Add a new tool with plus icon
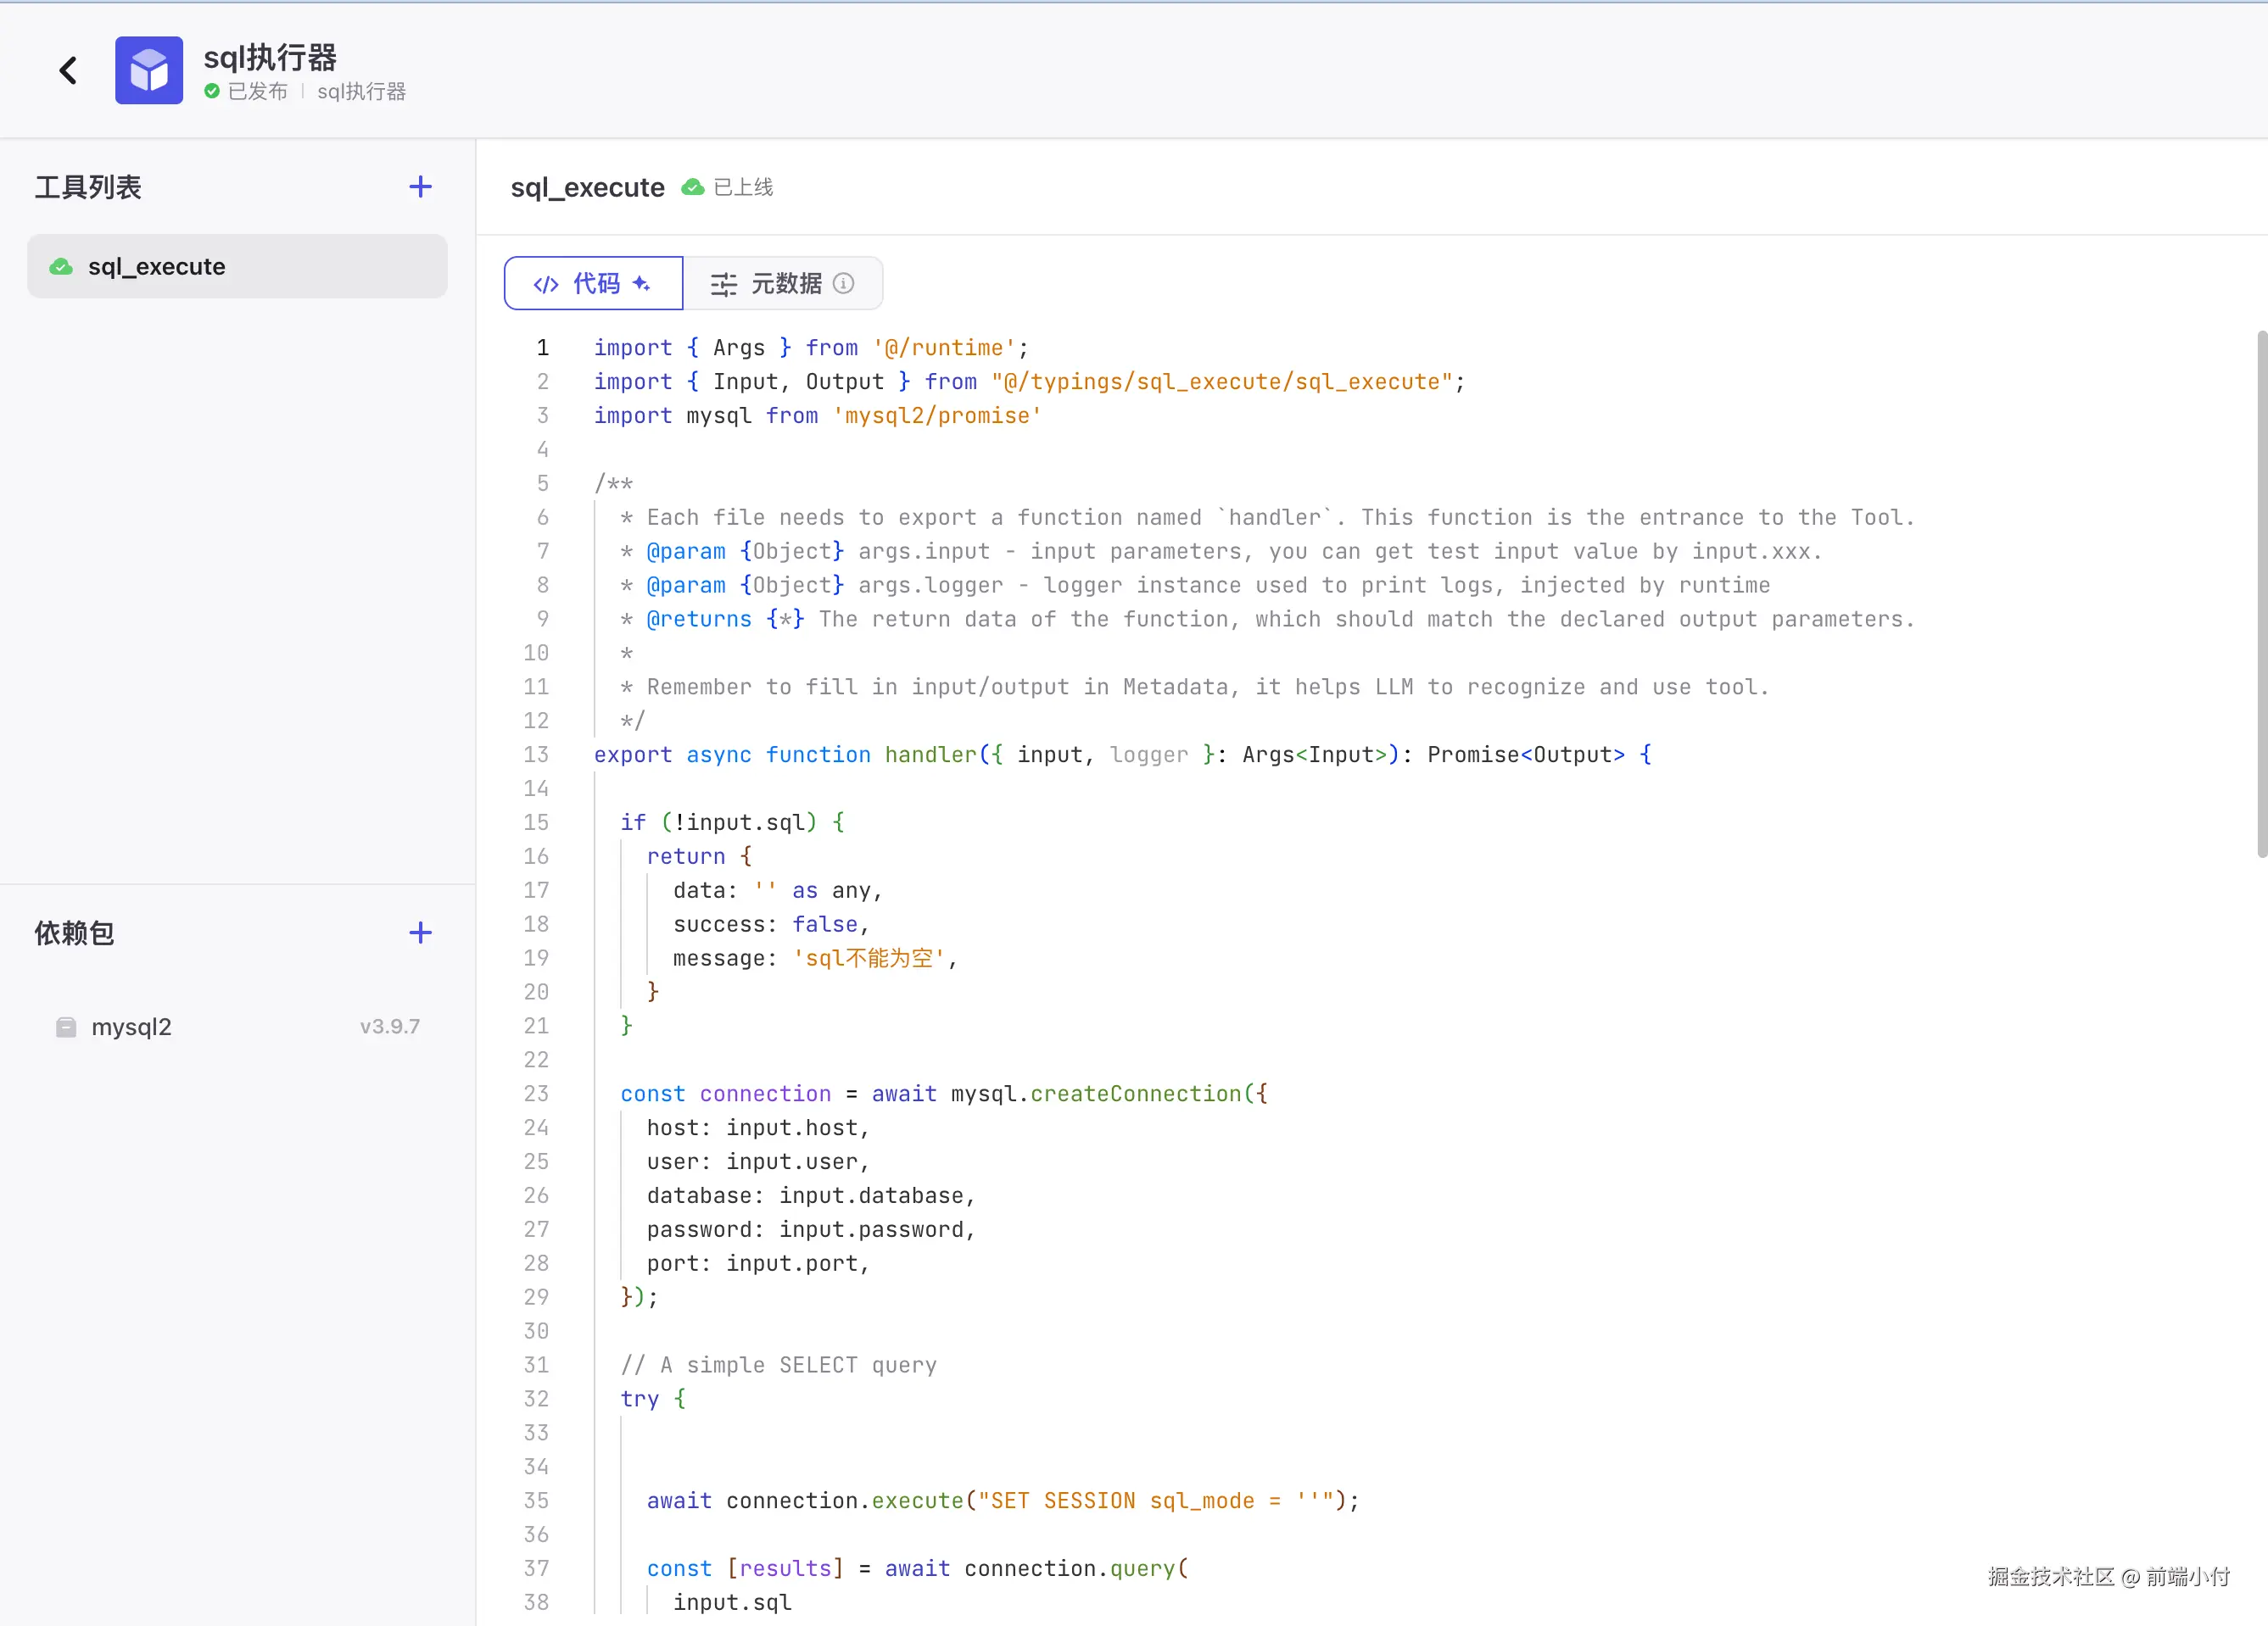Viewport: 2268px width, 1626px height. [420, 187]
